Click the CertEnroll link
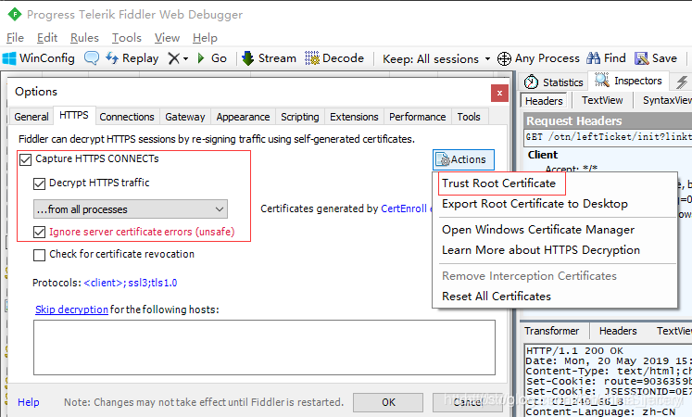This screenshot has width=692, height=417. point(404,208)
